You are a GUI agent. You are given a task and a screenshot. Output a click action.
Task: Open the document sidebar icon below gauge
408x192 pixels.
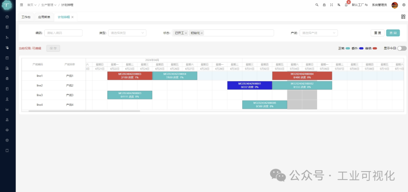[7, 27]
